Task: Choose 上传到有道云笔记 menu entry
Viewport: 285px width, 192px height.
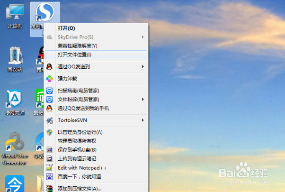Action: click(x=96, y=159)
